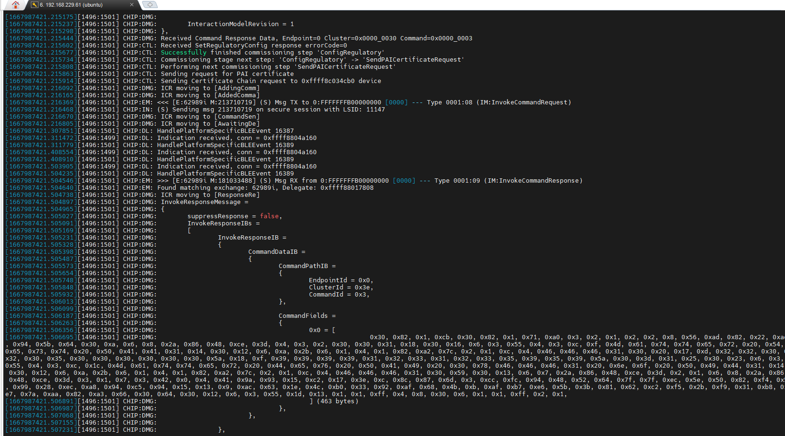This screenshot has height=436, width=785.
Task: Click the green 'Successfully' word
Action: (184, 53)
